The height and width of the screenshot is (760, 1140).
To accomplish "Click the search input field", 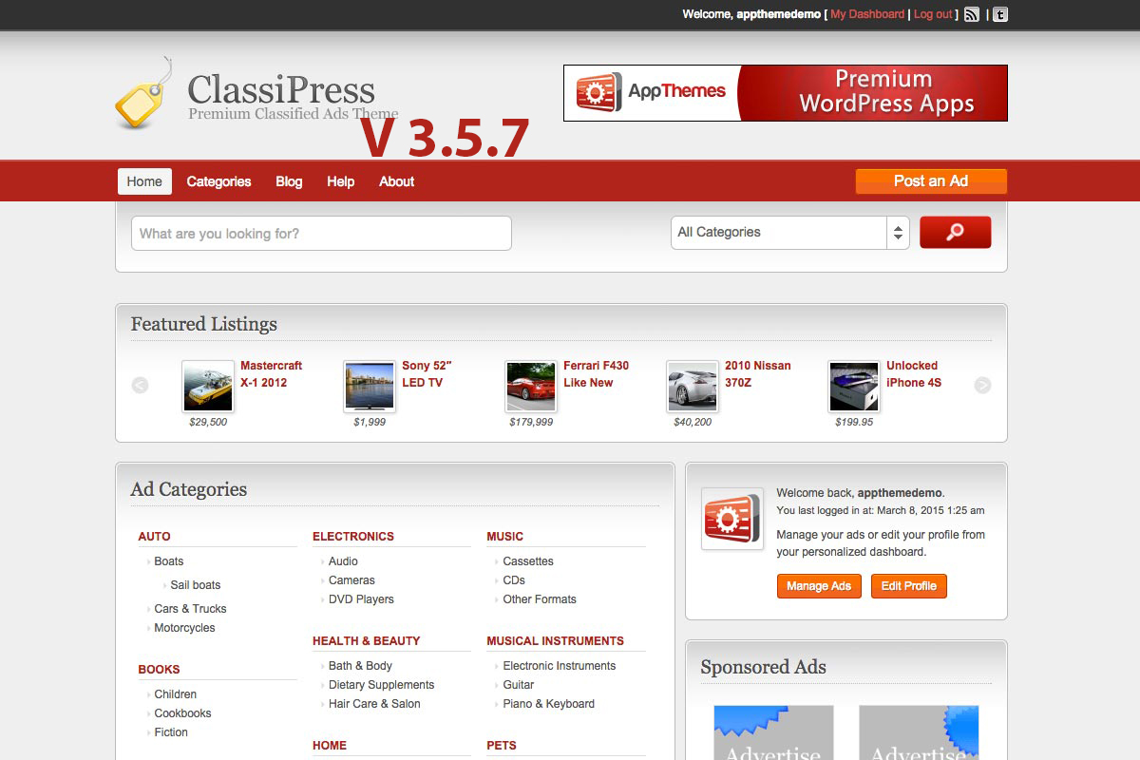I will point(321,233).
